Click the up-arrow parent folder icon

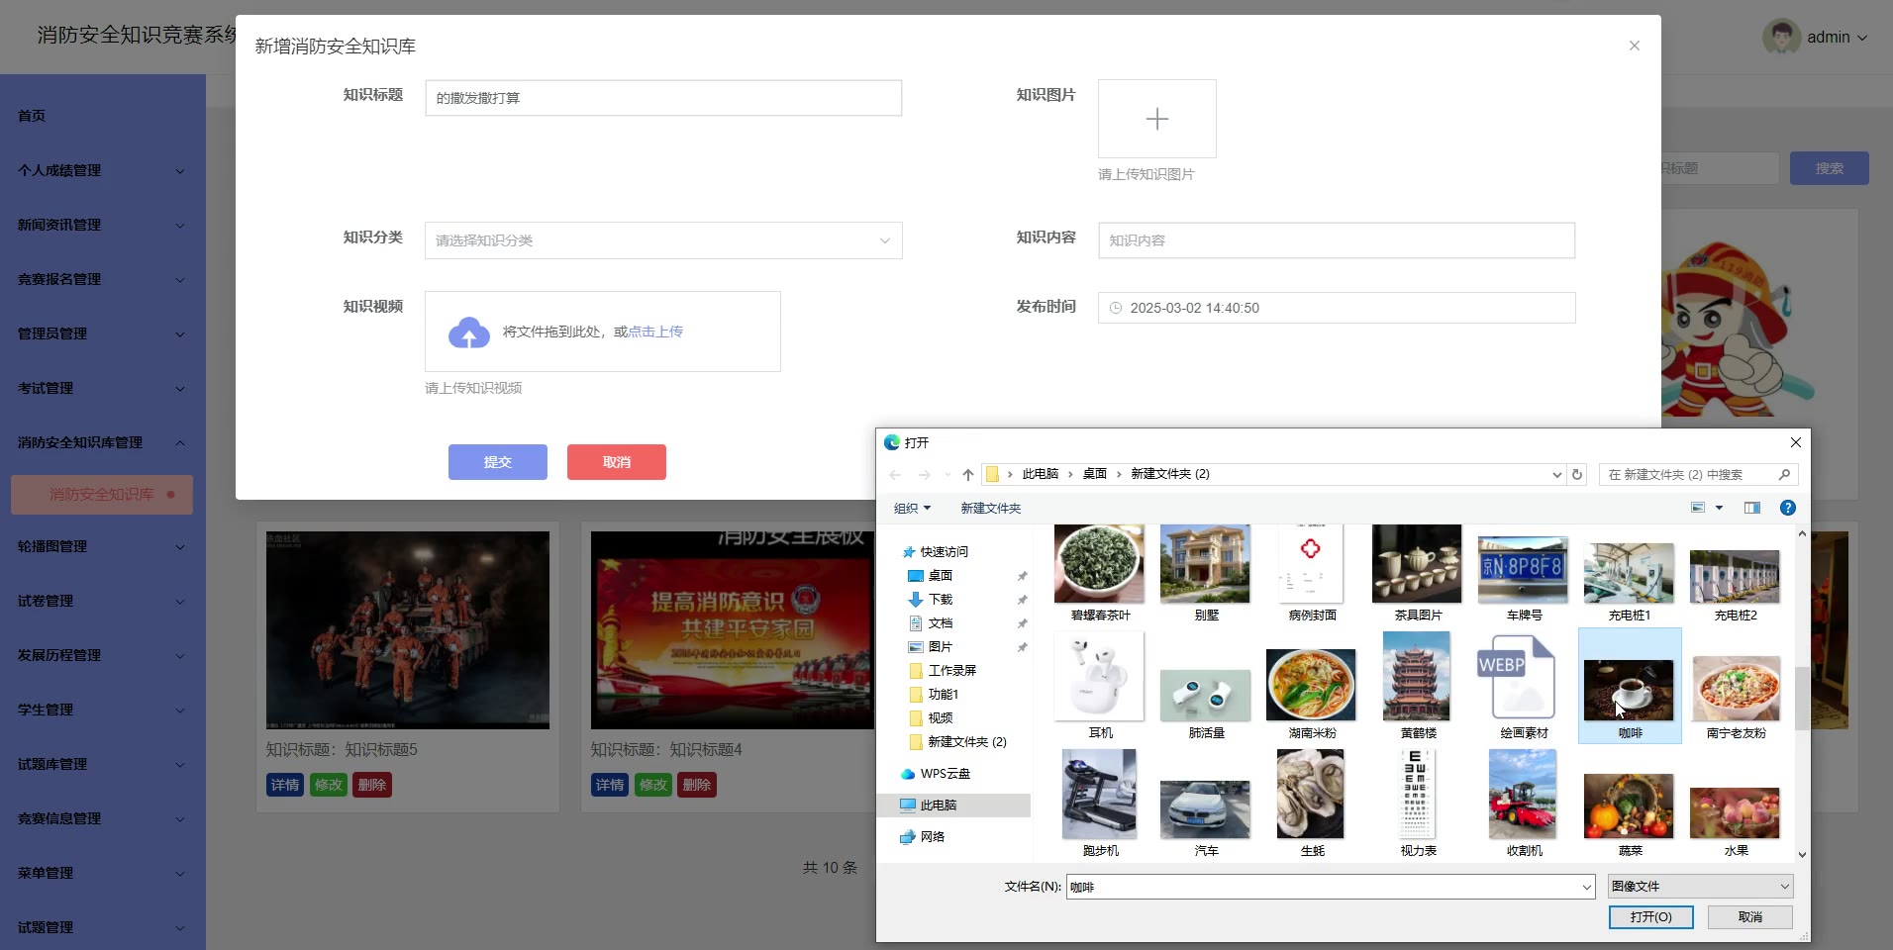967,475
